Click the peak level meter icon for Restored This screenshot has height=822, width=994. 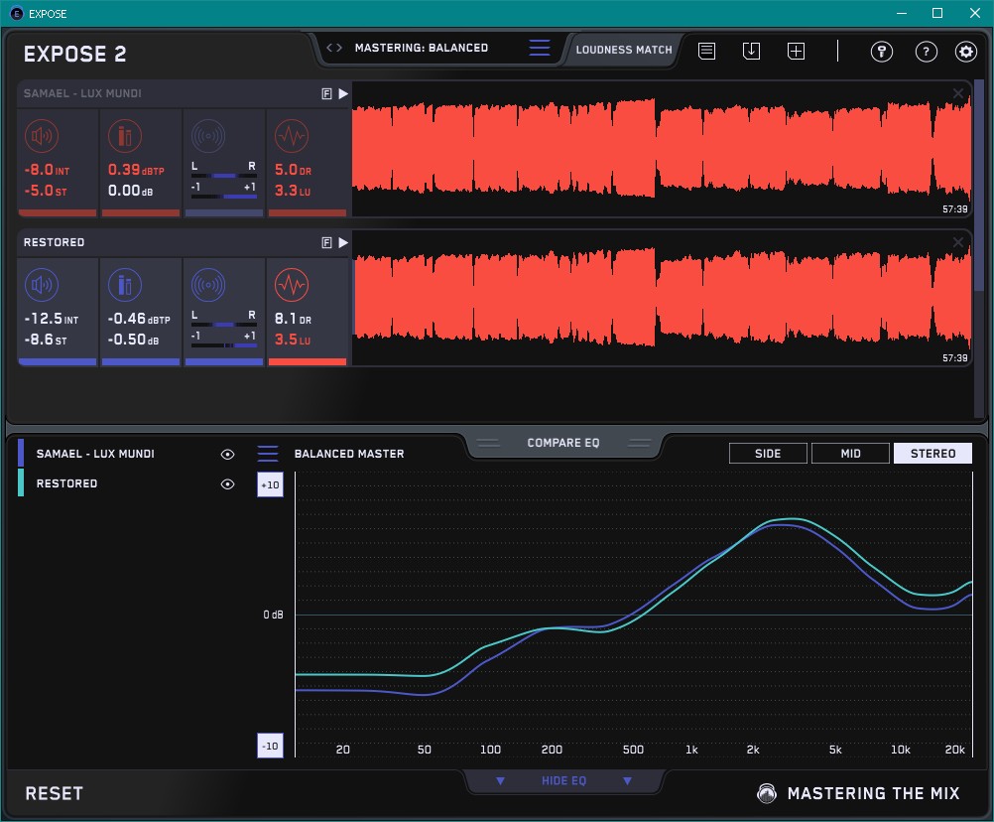pyautogui.click(x=124, y=286)
